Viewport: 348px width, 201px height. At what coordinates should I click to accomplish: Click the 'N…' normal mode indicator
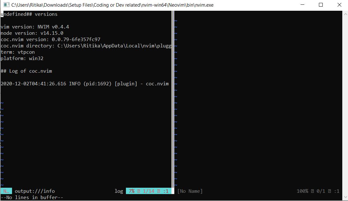(x=6, y=191)
